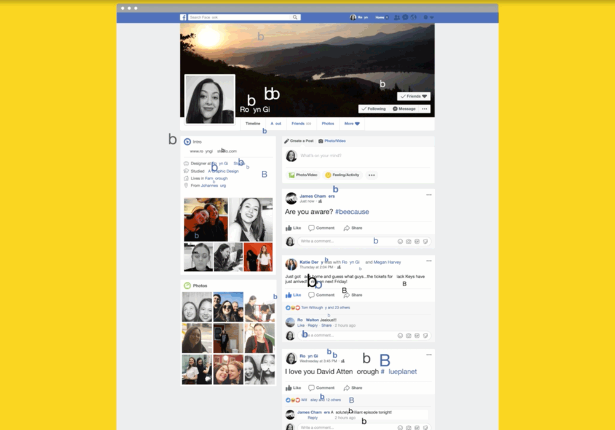Open the notifications globe icon

click(x=413, y=17)
